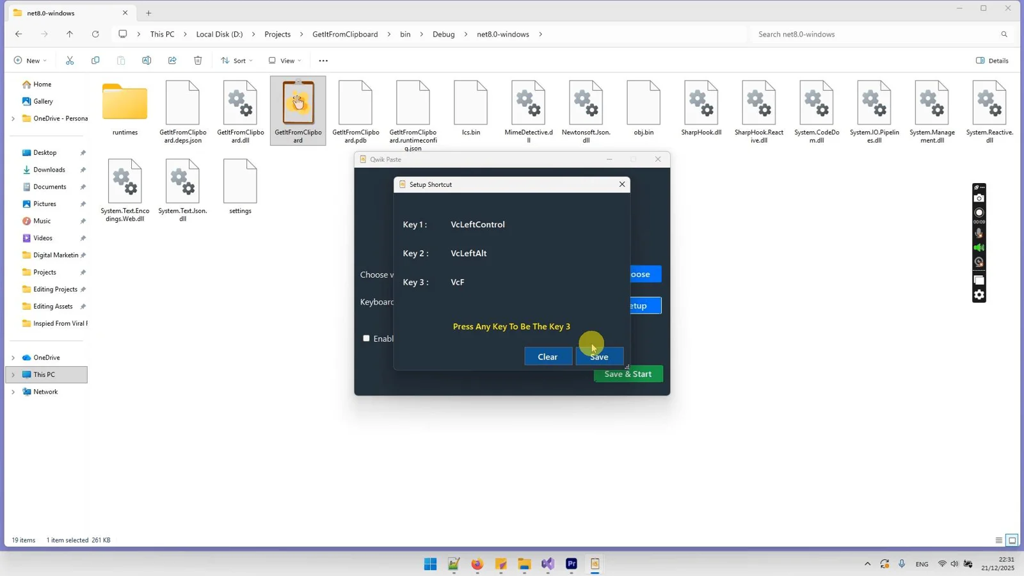Viewport: 1024px width, 576px height.
Task: Click the ENG language indicator in tray
Action: click(922, 564)
